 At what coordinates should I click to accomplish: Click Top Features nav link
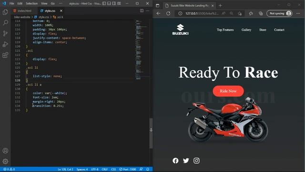pos(225,30)
